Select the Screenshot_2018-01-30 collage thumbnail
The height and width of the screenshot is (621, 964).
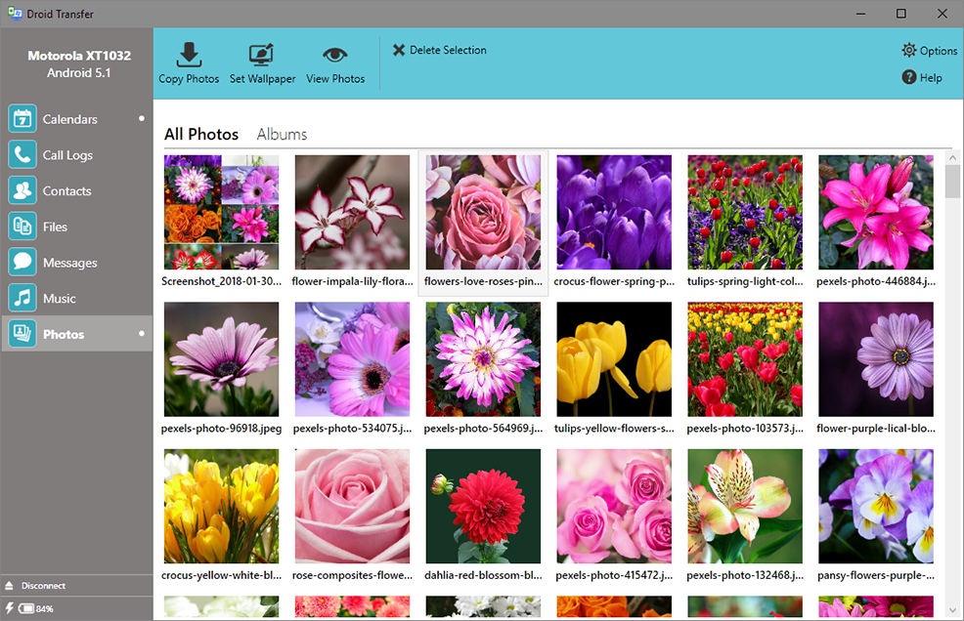tap(221, 213)
